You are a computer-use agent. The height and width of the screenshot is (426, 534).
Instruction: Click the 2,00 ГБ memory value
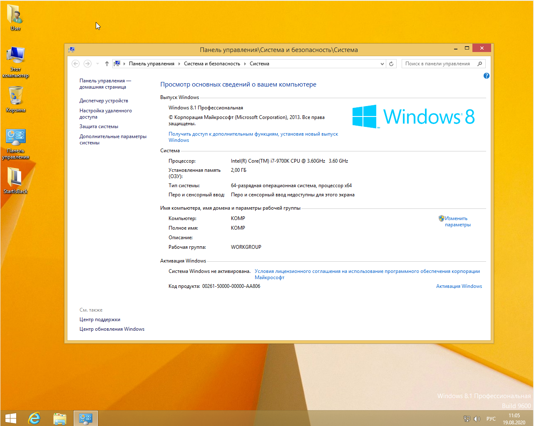click(238, 170)
